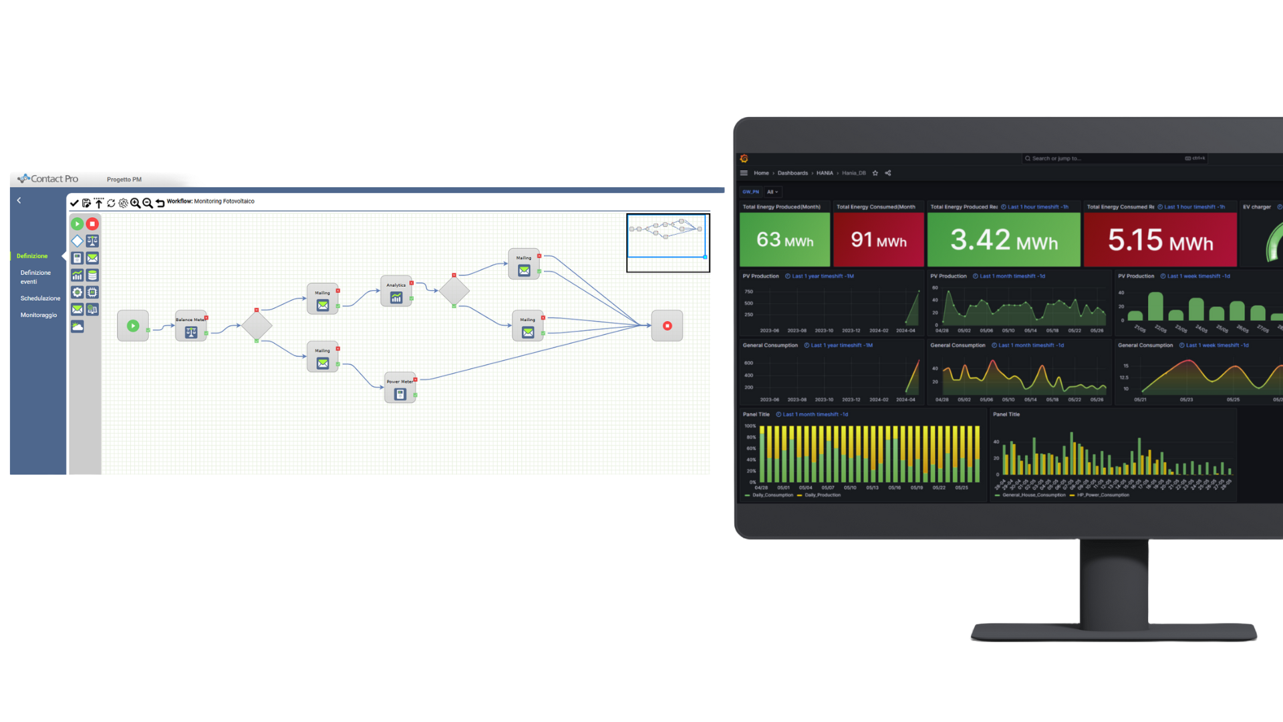Click the Definizione tab in left sidebar
1283x722 pixels.
click(x=33, y=255)
